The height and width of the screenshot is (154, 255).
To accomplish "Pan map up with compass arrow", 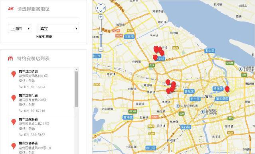I will click(101, 4).
